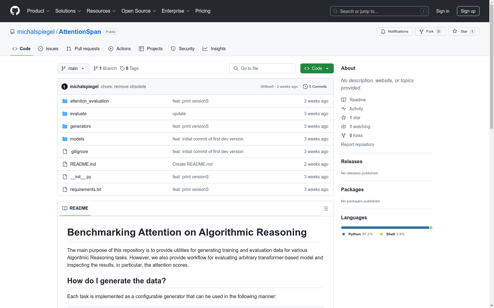Open the main branch selector dropdown

tap(73, 68)
